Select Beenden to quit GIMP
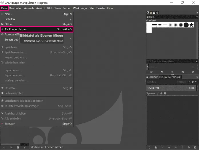199x150 pixels. click(x=10, y=124)
